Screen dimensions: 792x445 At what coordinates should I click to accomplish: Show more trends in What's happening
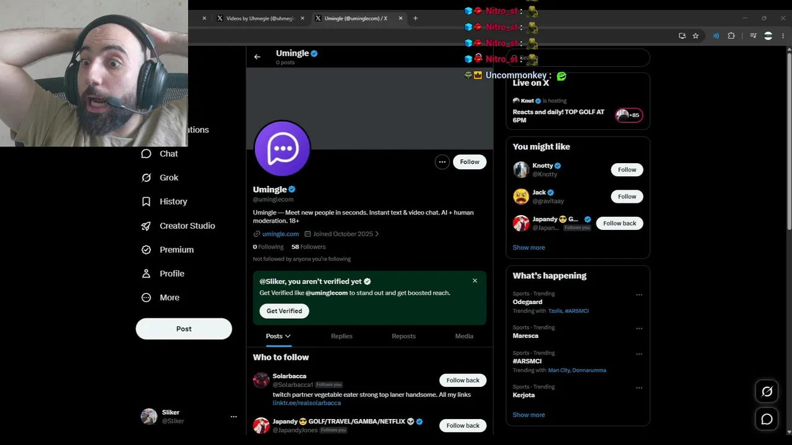pyautogui.click(x=529, y=415)
